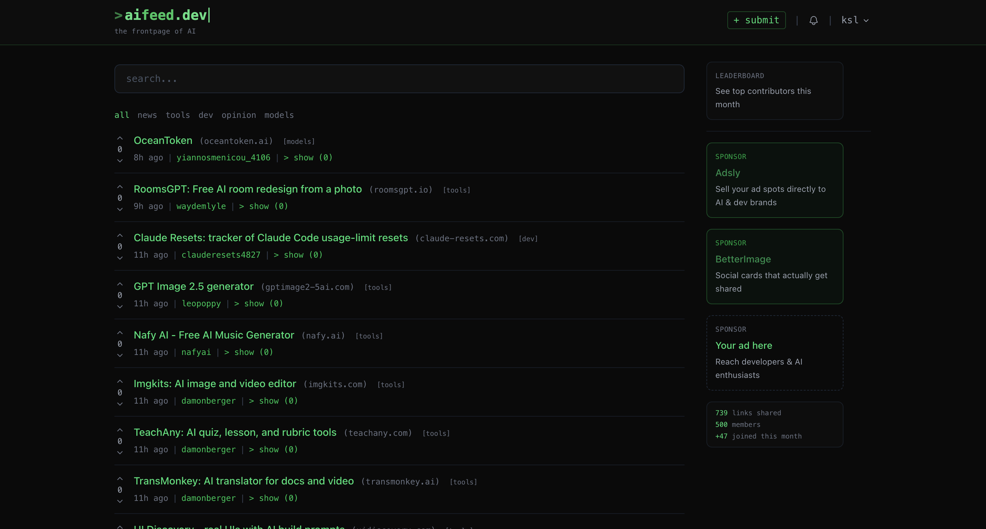
Task: Downvote the Nafy AI post
Action: pos(120,355)
